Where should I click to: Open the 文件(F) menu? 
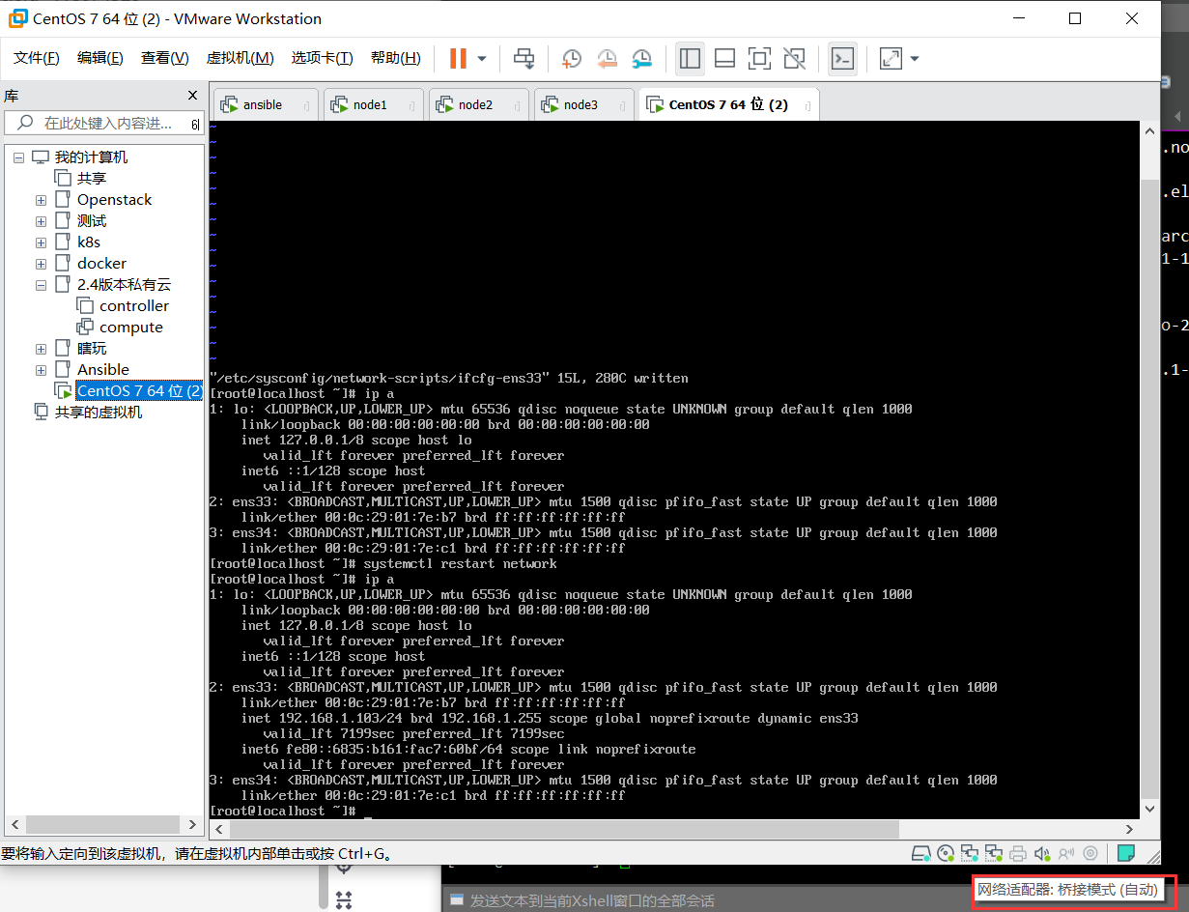tap(37, 58)
